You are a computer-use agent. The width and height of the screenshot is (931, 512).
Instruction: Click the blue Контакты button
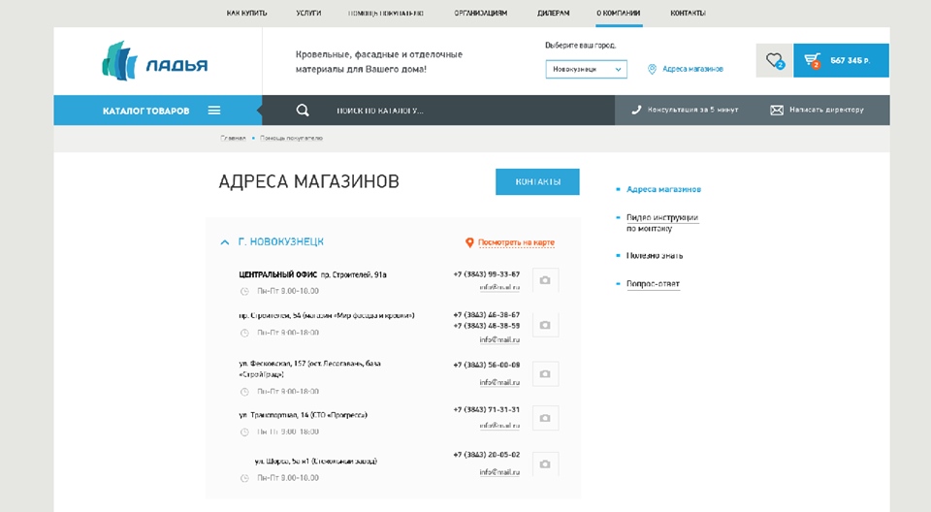[x=537, y=182]
